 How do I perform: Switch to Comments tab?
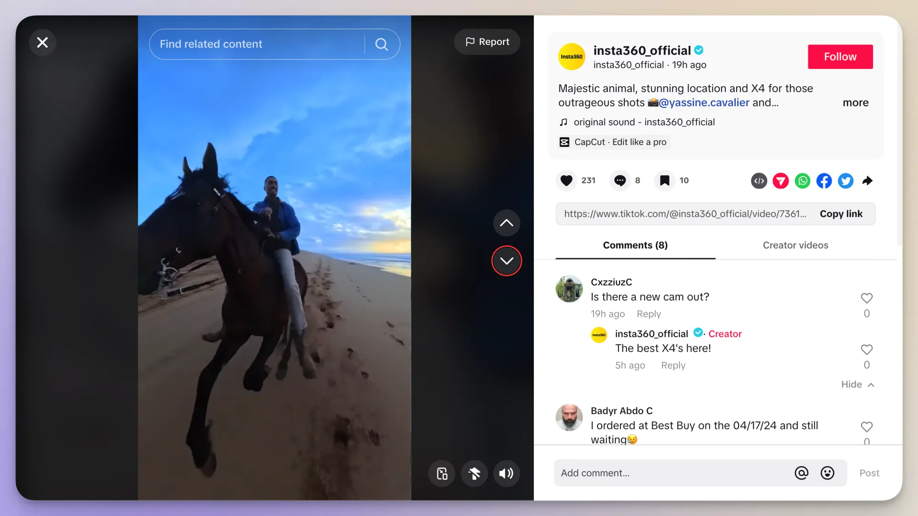point(635,245)
